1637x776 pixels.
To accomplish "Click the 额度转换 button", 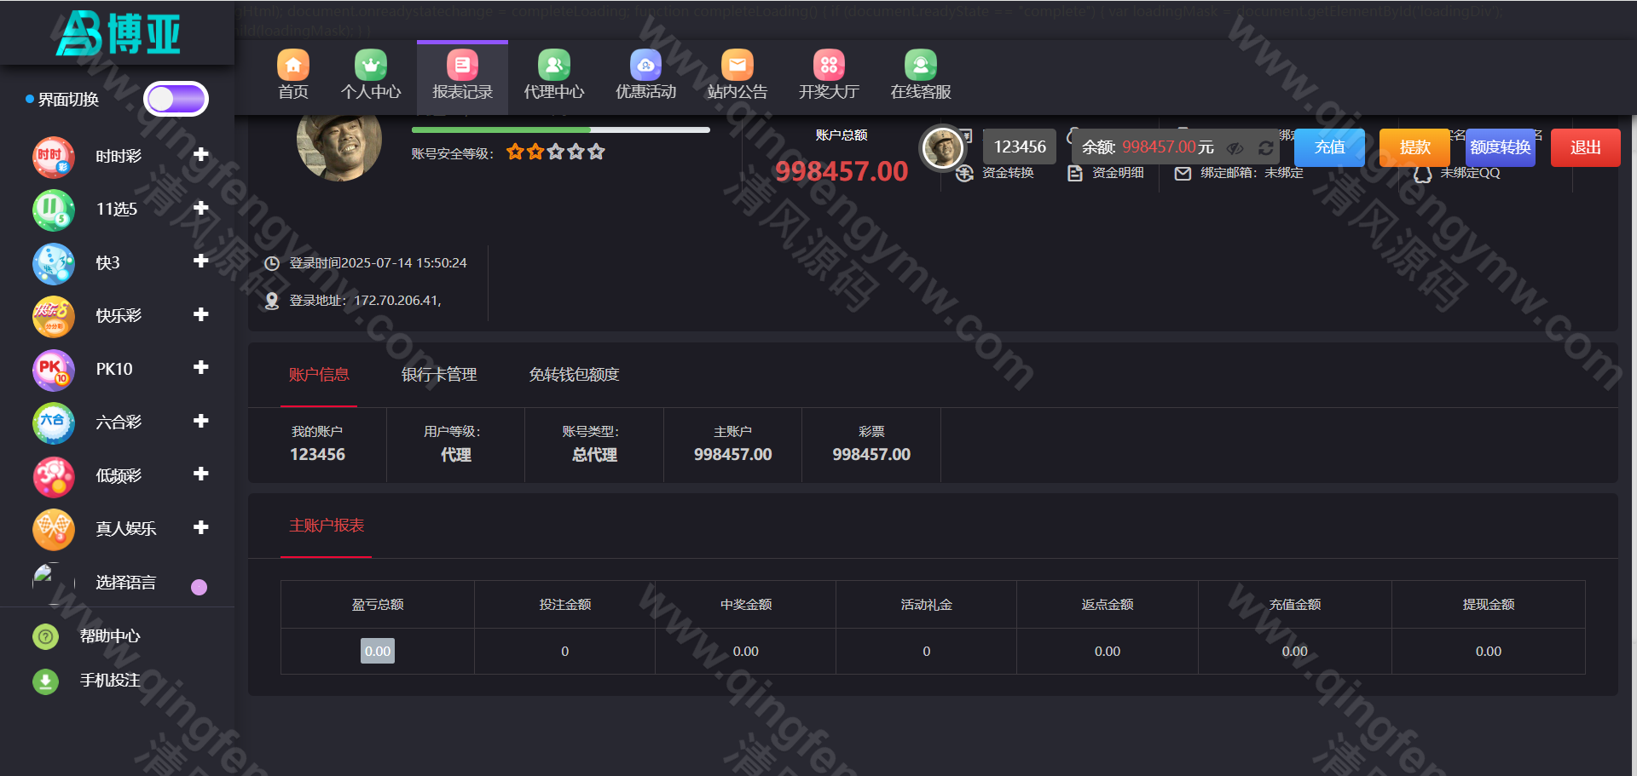I will coord(1501,147).
